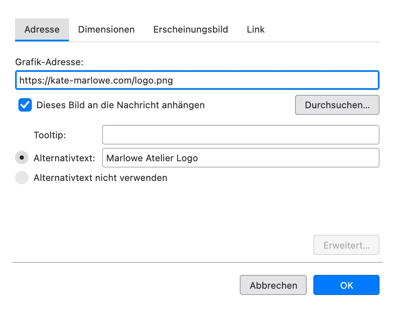The height and width of the screenshot is (310, 395).
Task: Select Alternativtext nicht verwenden radio button
Action: coord(22,178)
